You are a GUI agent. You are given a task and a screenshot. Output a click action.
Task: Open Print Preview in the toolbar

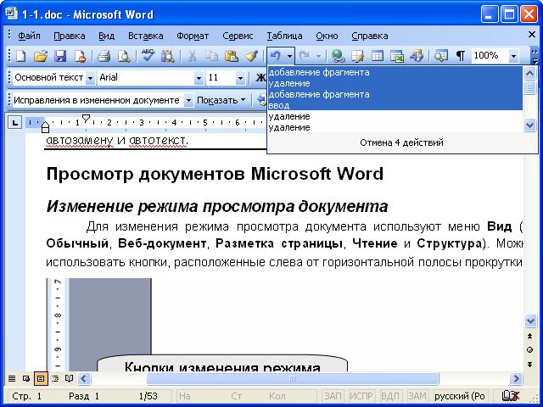[124, 56]
